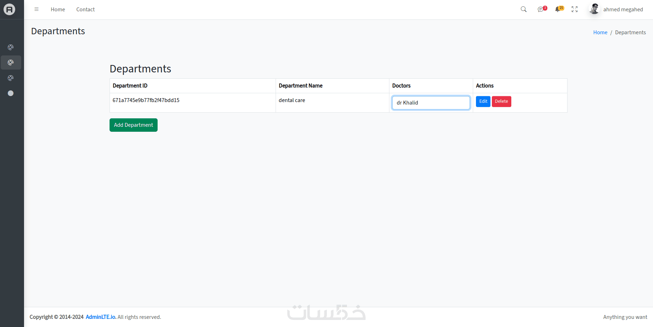Image resolution: width=653 pixels, height=327 pixels.
Task: Delete the dental care department
Action: 501,101
